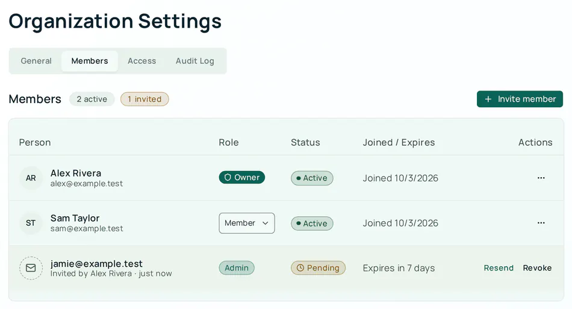Click Alex Rivera's Active status badge

point(312,178)
